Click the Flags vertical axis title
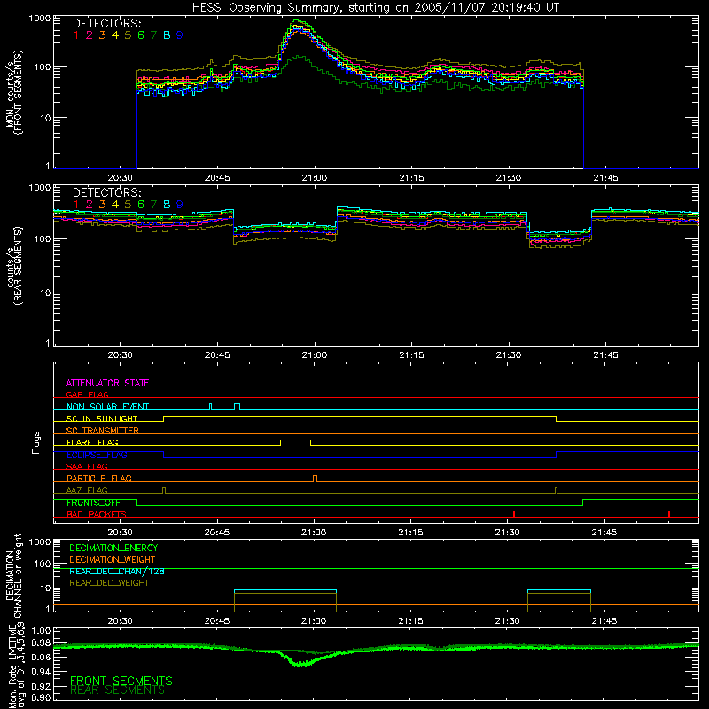This screenshot has height=709, width=709. [36, 442]
